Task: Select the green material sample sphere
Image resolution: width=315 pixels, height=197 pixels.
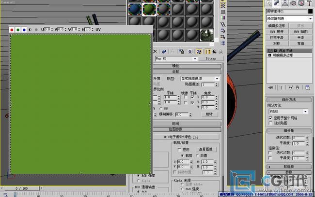Action: point(149,9)
